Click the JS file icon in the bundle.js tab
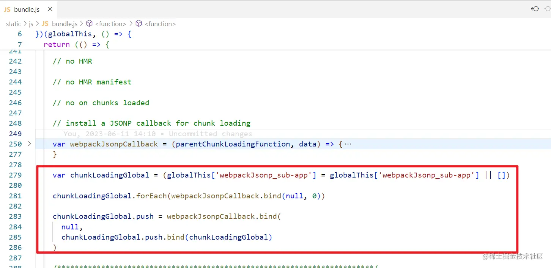 (x=7, y=9)
